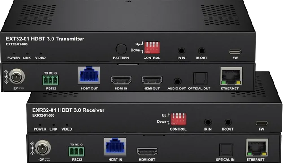Click the receiver LINK LED indicator
This screenshot has width=287, height=167.
(53, 125)
